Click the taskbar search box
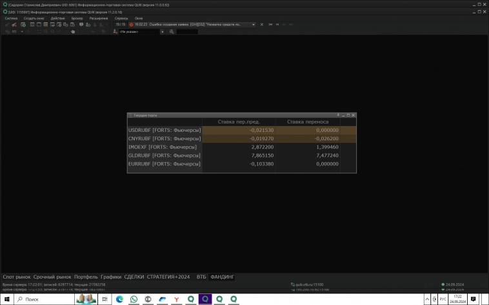The image size is (489, 305). pyautogui.click(x=45, y=299)
